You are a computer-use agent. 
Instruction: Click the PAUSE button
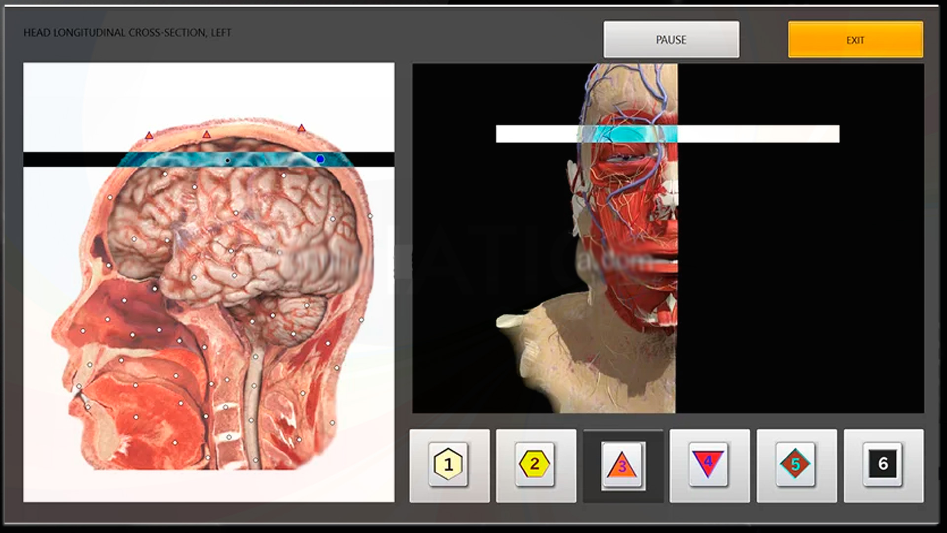[x=671, y=39]
